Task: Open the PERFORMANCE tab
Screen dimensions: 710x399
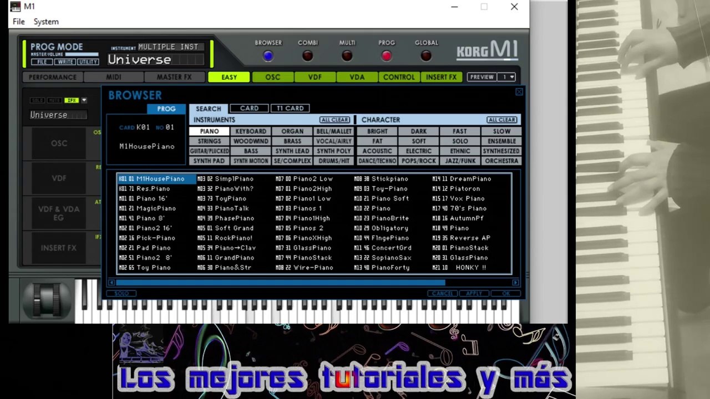Action: tap(53, 77)
